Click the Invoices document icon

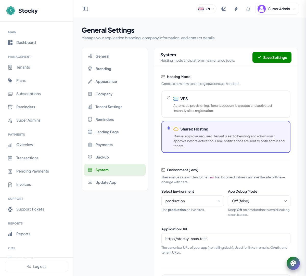[x=10, y=185]
